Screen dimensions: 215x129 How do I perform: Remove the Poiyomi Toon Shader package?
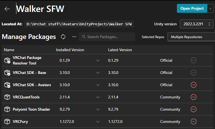(x=194, y=109)
